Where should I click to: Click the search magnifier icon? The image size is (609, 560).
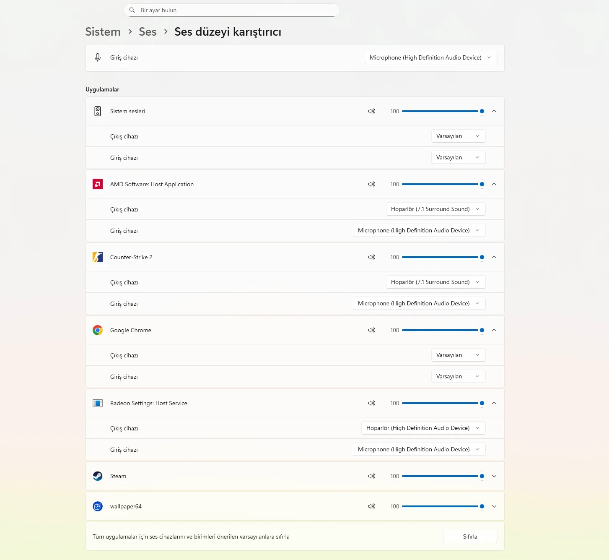point(132,10)
